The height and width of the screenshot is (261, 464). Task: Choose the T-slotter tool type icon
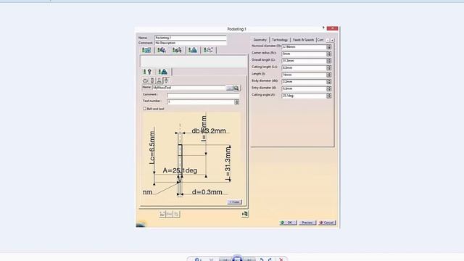pos(159,80)
